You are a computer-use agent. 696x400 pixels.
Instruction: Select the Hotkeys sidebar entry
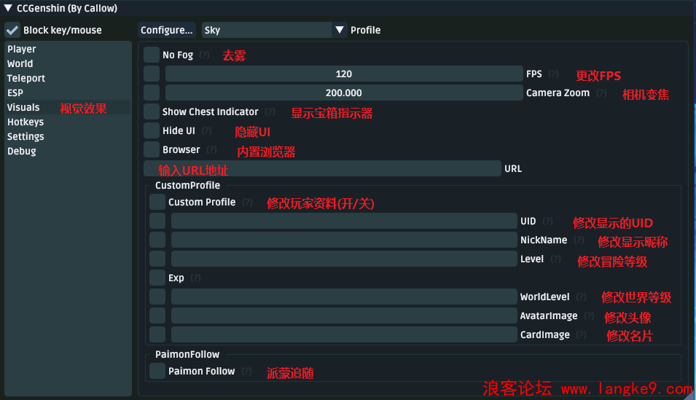click(x=26, y=122)
